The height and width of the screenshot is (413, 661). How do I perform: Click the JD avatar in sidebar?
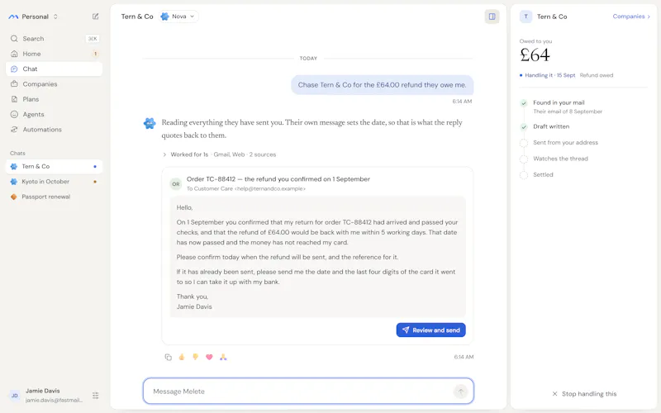pos(14,396)
